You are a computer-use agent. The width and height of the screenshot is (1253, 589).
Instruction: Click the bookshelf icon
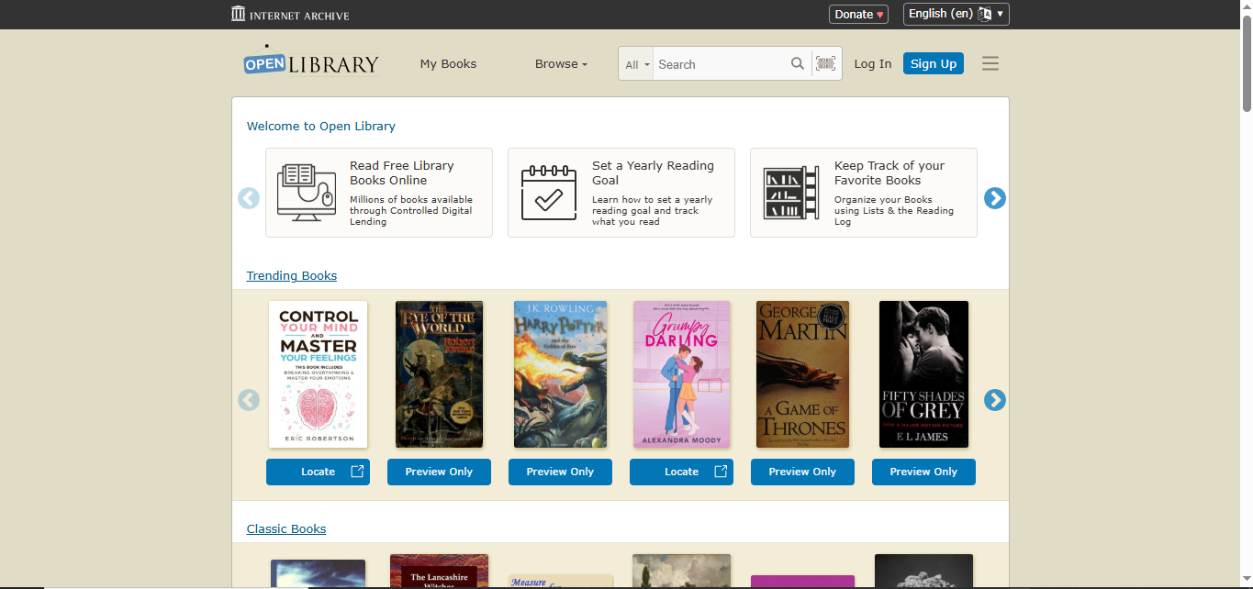pos(791,193)
